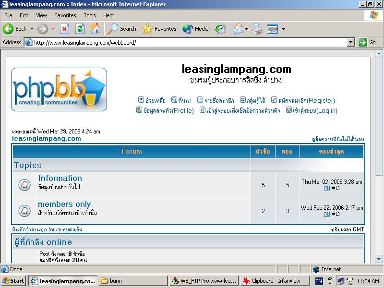Expand the Address bar URL dropdown
Screen dimensions: 384x288
pos(351,42)
